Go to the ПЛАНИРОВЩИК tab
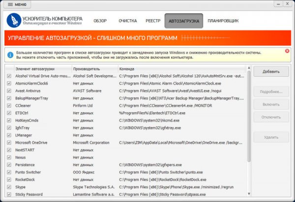The width and height of the screenshot is (295, 202). (223, 21)
